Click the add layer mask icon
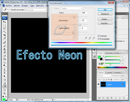The image size is (130, 102). pos(107,98)
